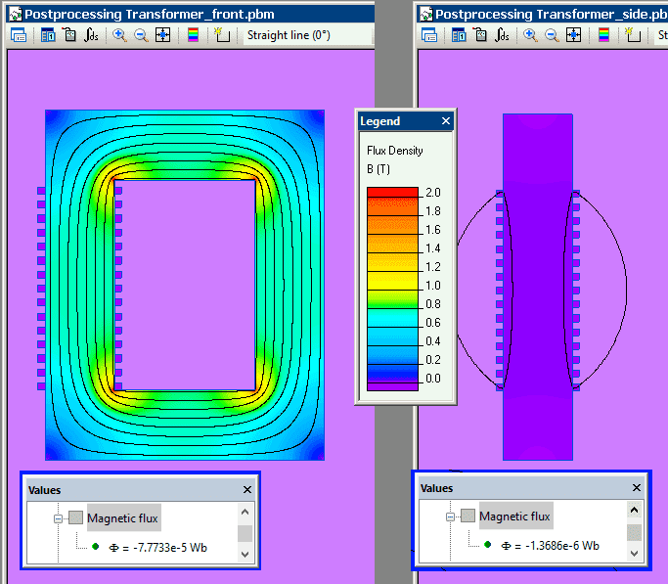Close the left Values panel
Screen dimensions: 668x584
[247, 490]
